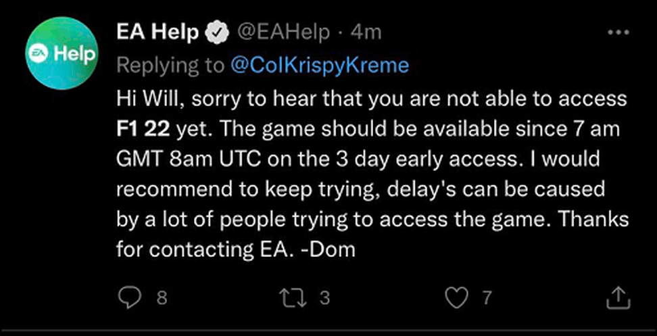Open the share tweet upload icon

pyautogui.click(x=618, y=297)
